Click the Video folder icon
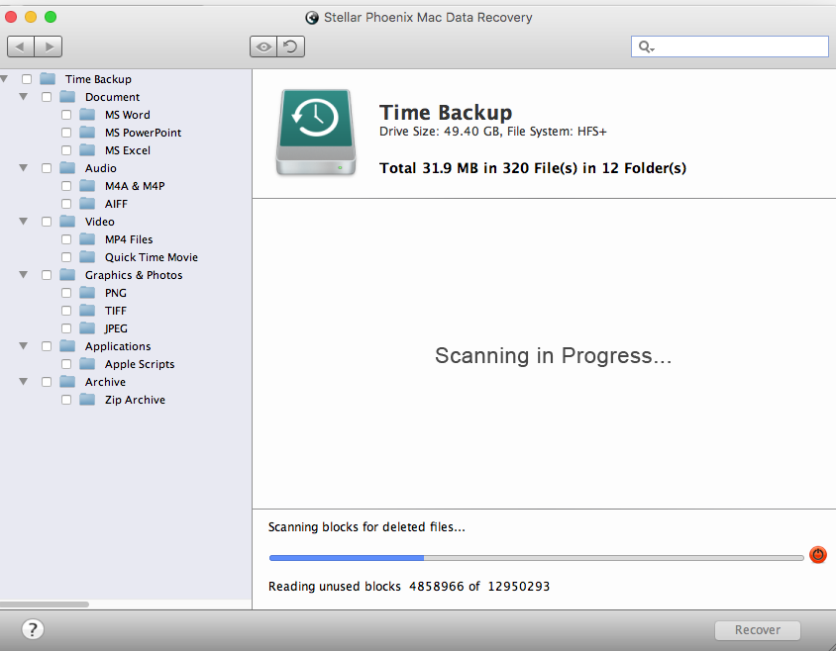This screenshot has height=651, width=836. [67, 221]
